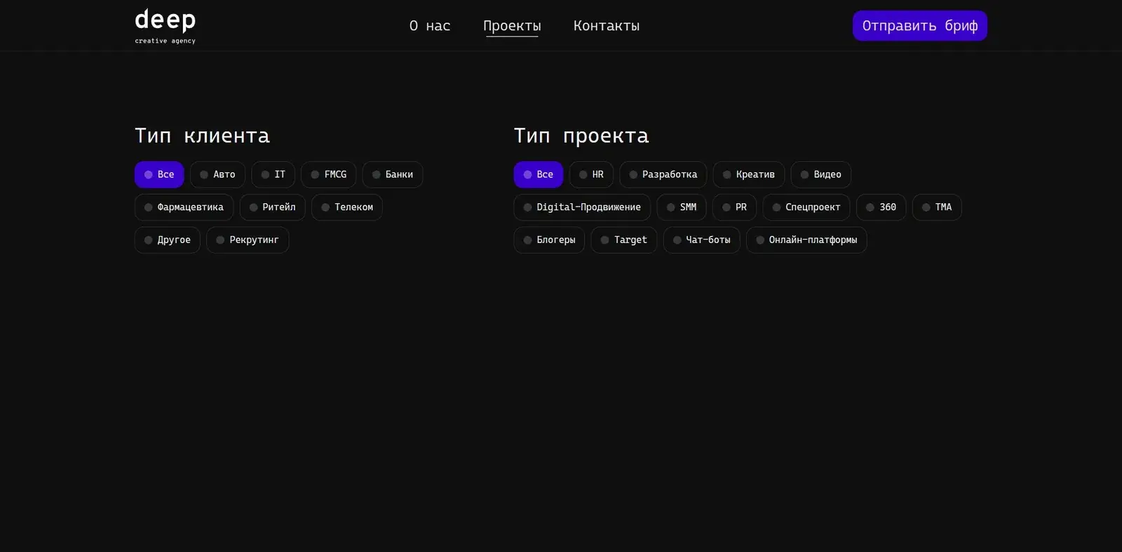Select Все under Тип проекта

click(x=539, y=174)
